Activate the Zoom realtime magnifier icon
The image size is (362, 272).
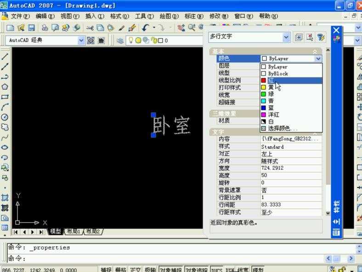point(192,28)
